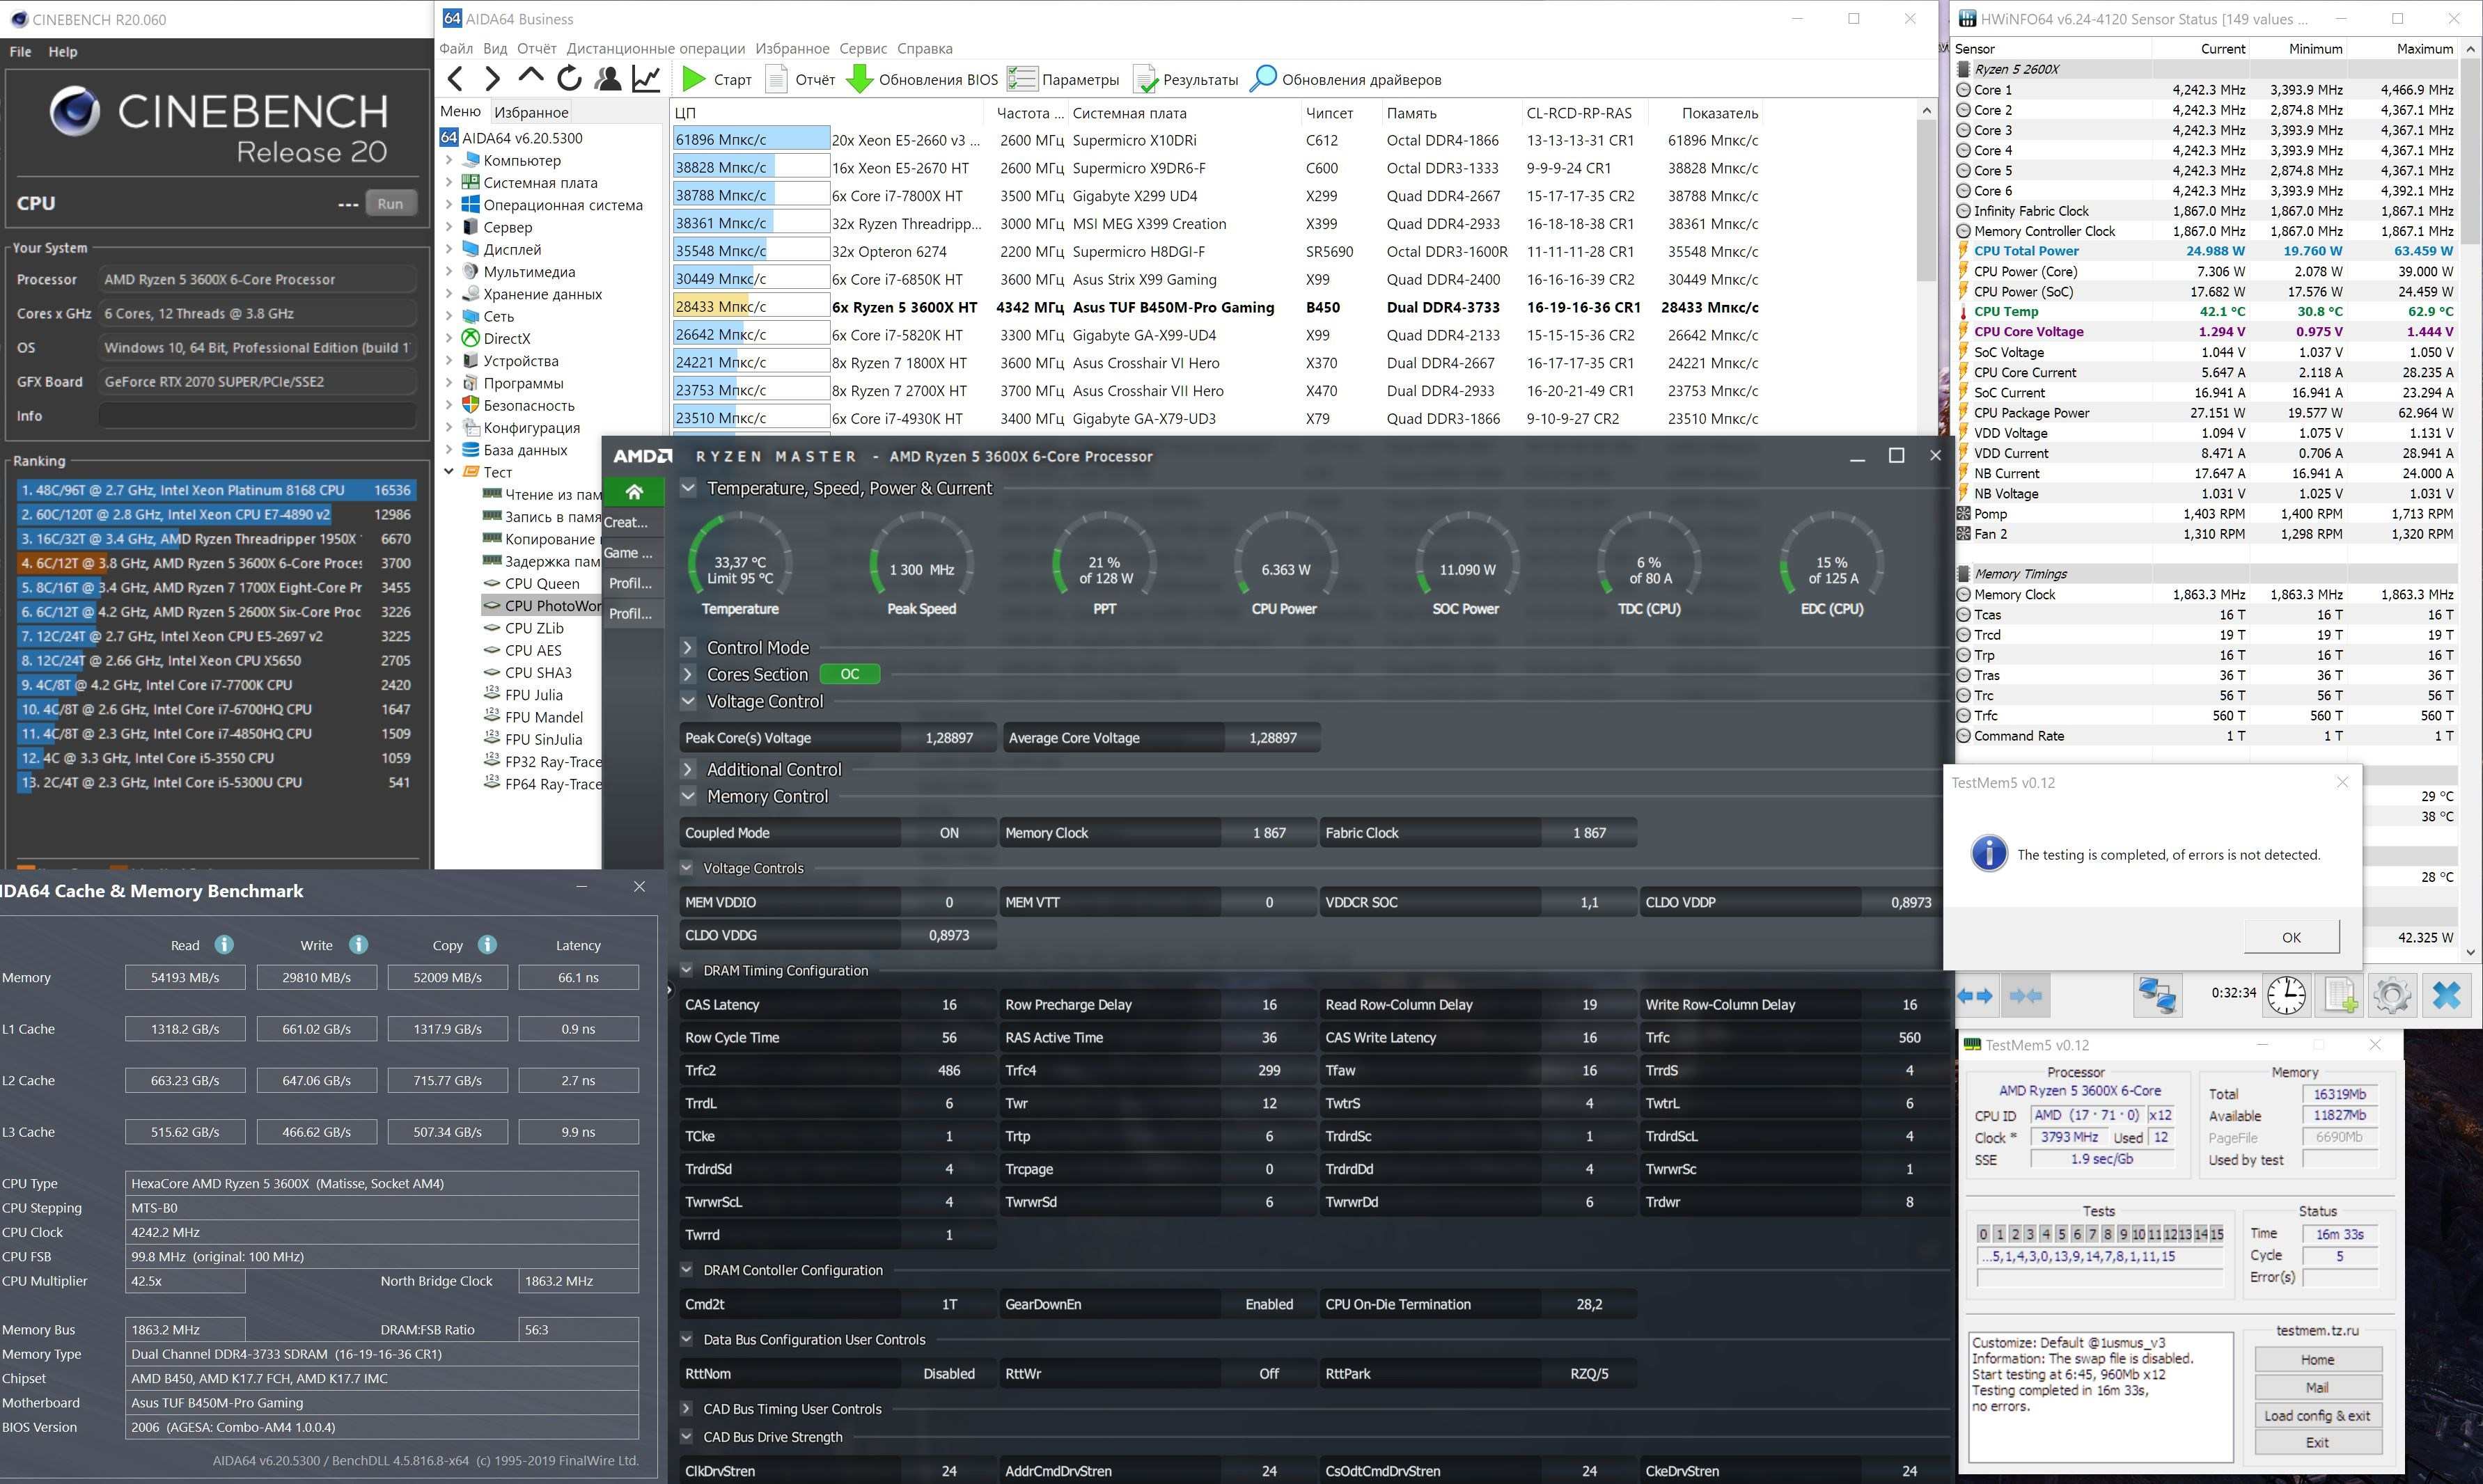Viewport: 2483px width, 1484px height.
Task: Click HWiNFO network remote computers icon
Action: 2157,995
